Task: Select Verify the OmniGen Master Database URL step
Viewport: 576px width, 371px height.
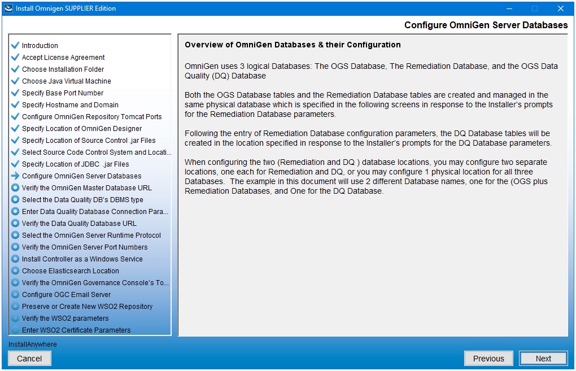Action: point(87,187)
